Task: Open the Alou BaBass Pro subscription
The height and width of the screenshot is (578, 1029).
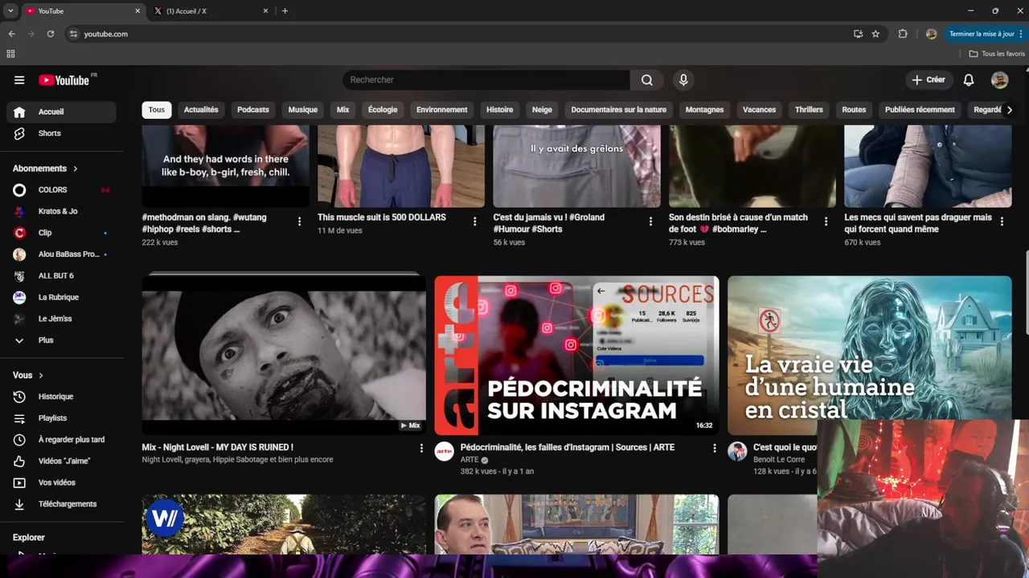Action: (61, 254)
